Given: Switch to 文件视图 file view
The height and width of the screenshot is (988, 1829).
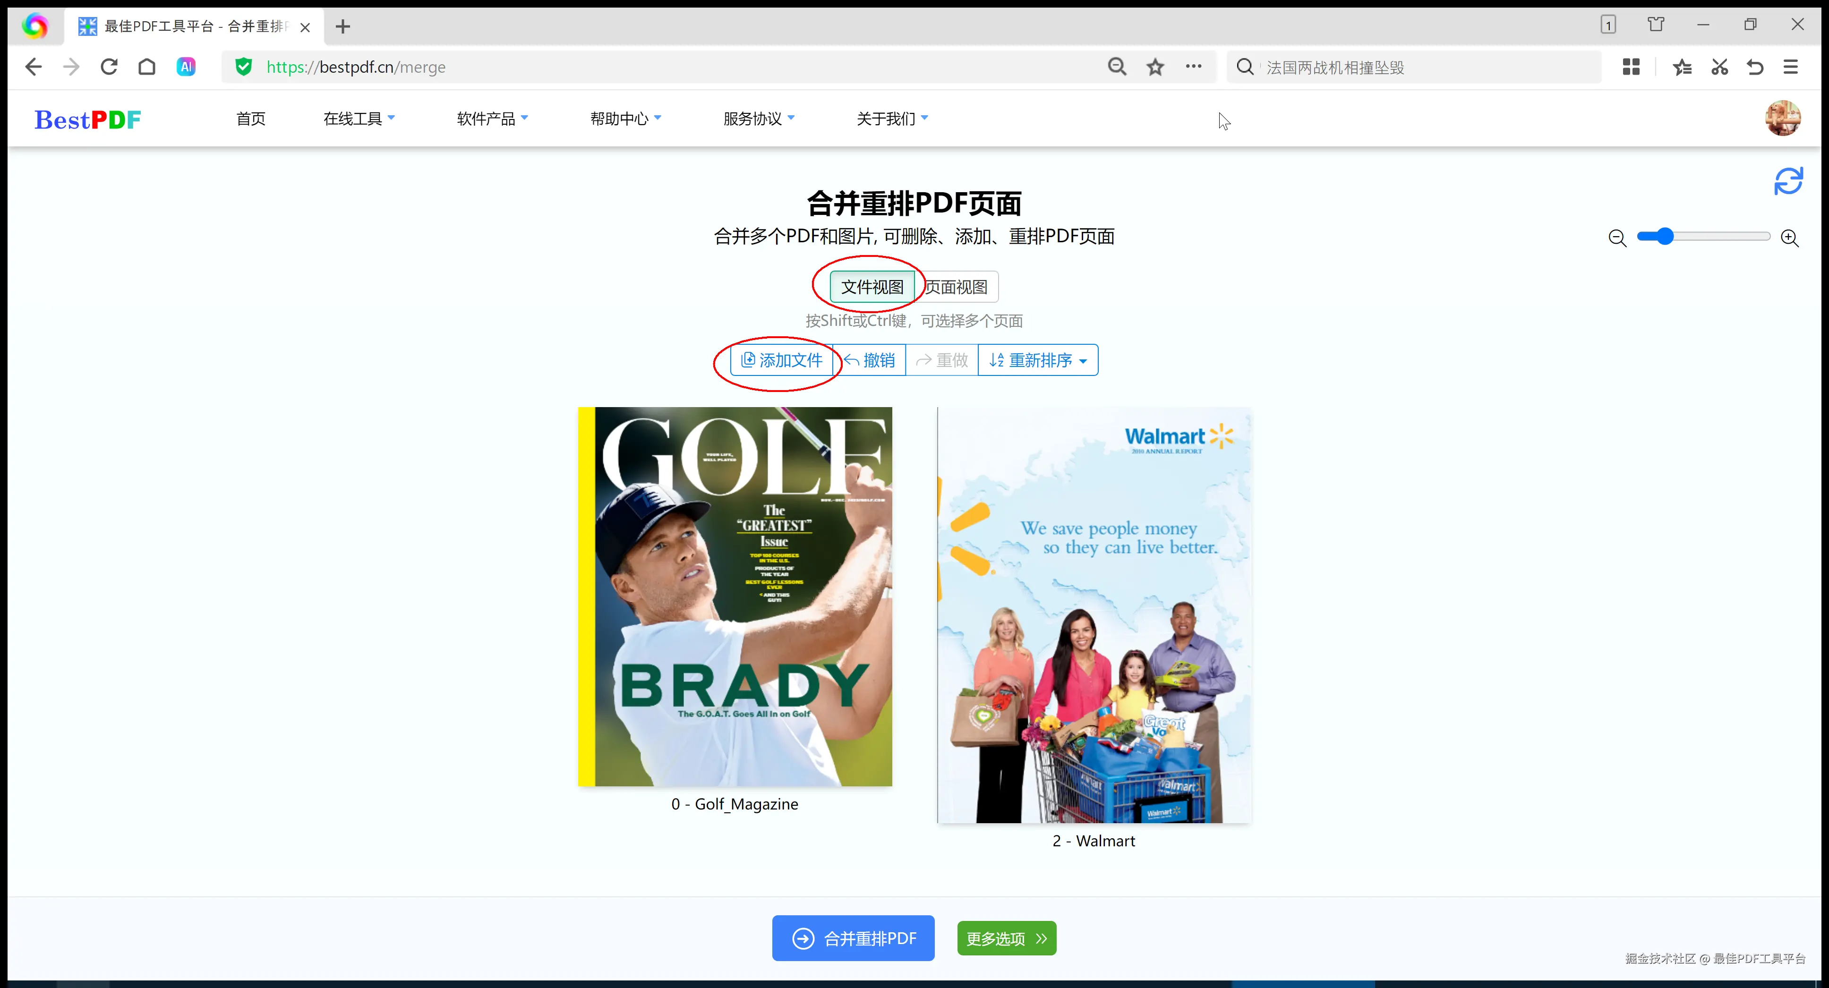Looking at the screenshot, I should (872, 287).
